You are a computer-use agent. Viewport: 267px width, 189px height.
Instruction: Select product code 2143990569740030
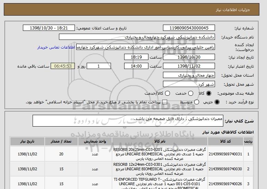225,169
